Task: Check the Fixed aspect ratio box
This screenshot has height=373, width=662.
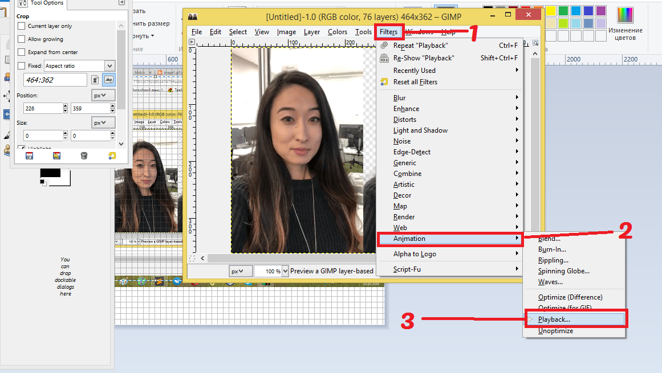Action: click(x=22, y=65)
